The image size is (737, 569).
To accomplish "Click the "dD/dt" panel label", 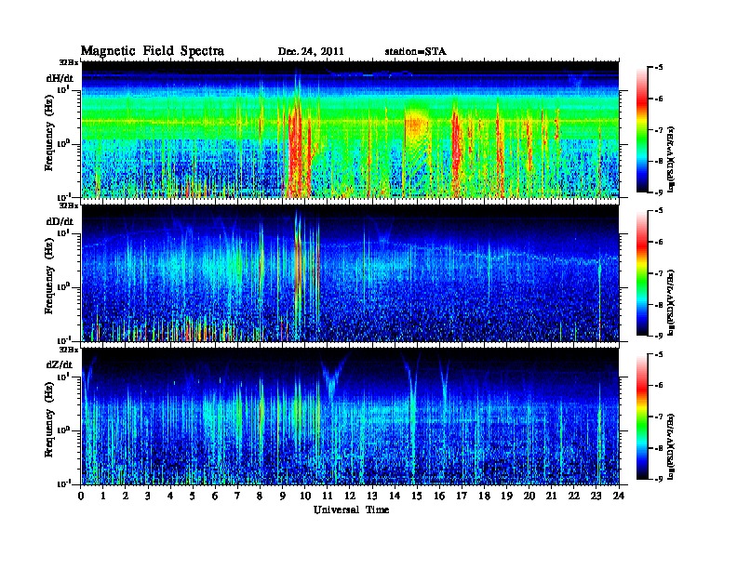I will pos(60,221).
